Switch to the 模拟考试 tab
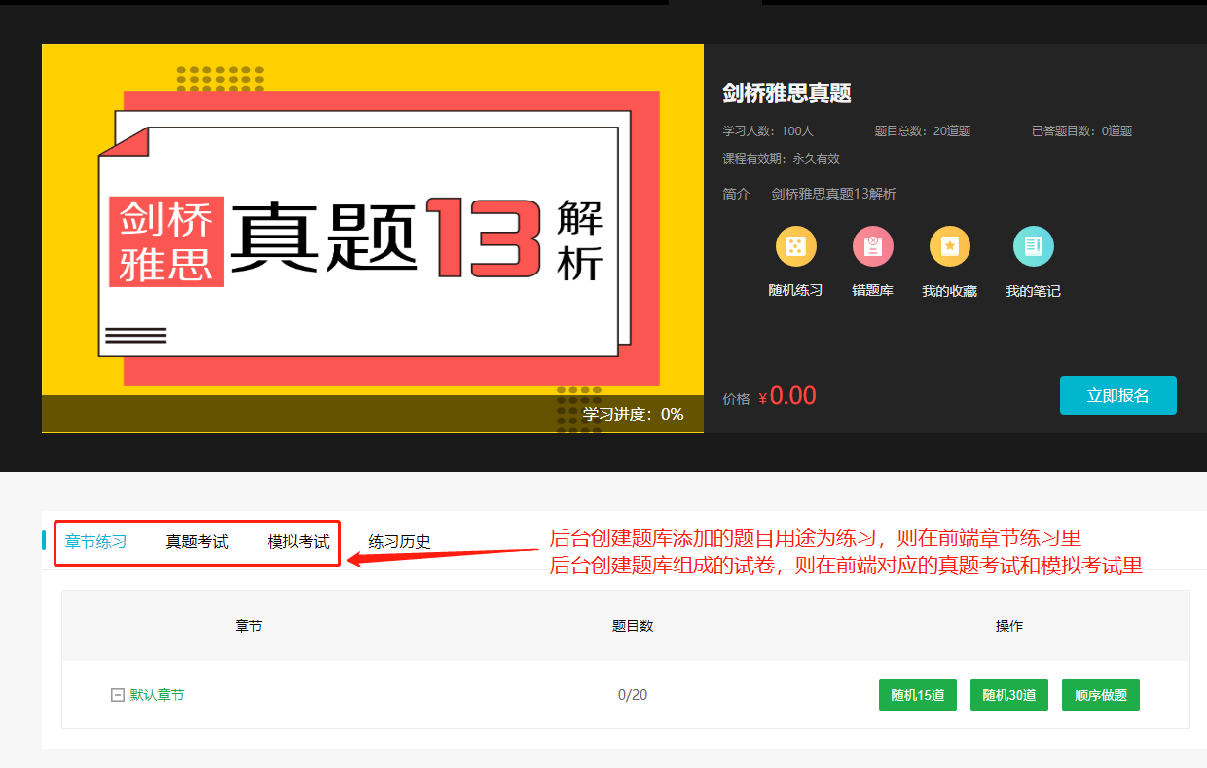 click(x=299, y=541)
